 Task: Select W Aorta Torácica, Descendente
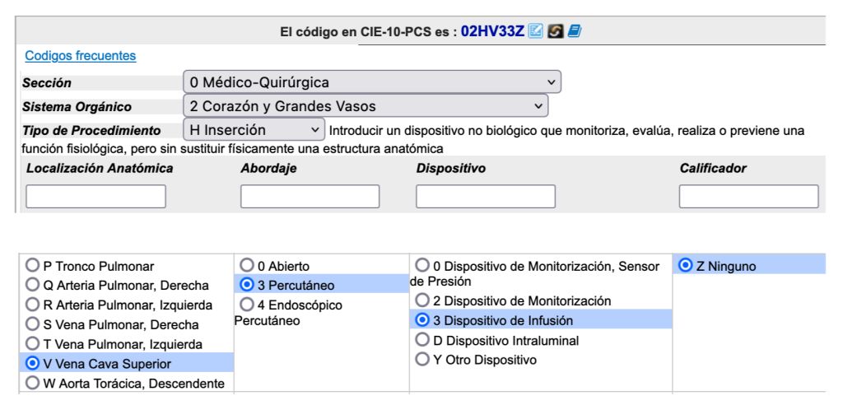33,382
